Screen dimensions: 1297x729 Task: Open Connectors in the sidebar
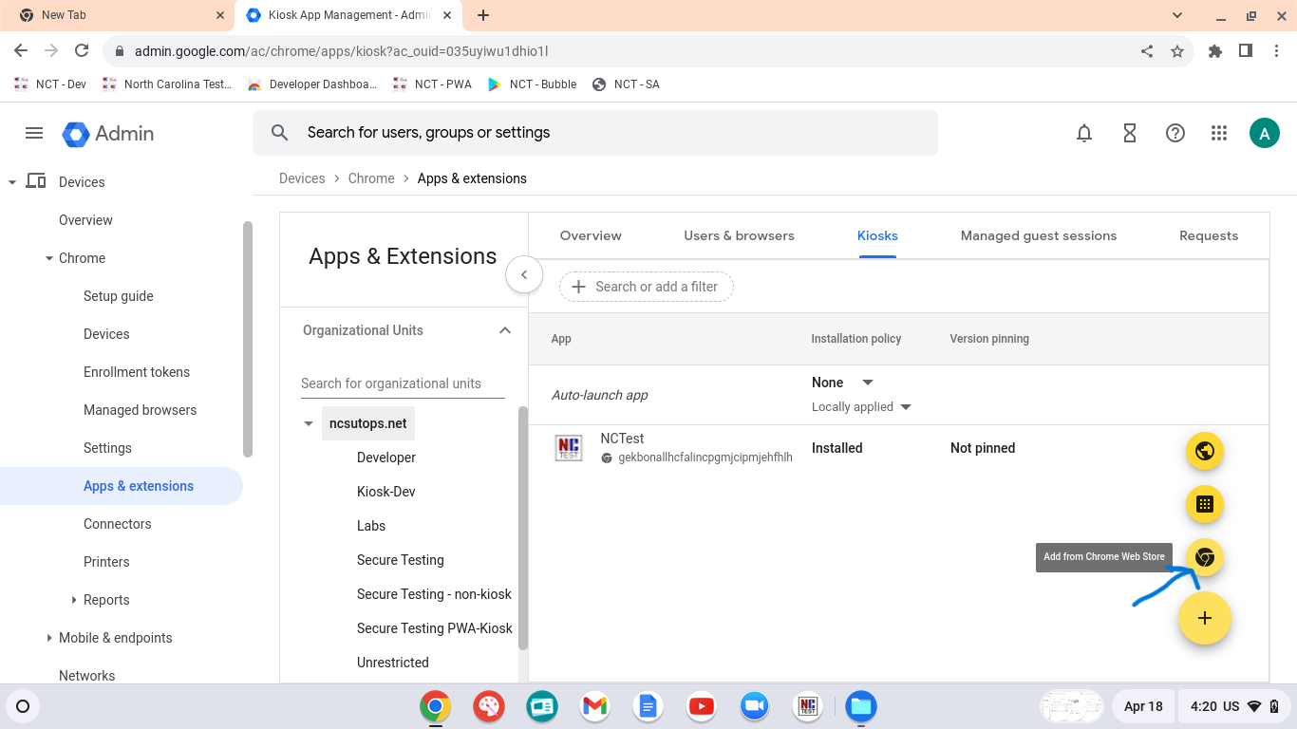point(118,524)
